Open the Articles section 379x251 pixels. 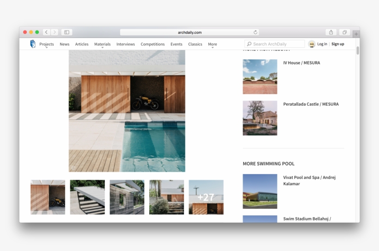82,44
